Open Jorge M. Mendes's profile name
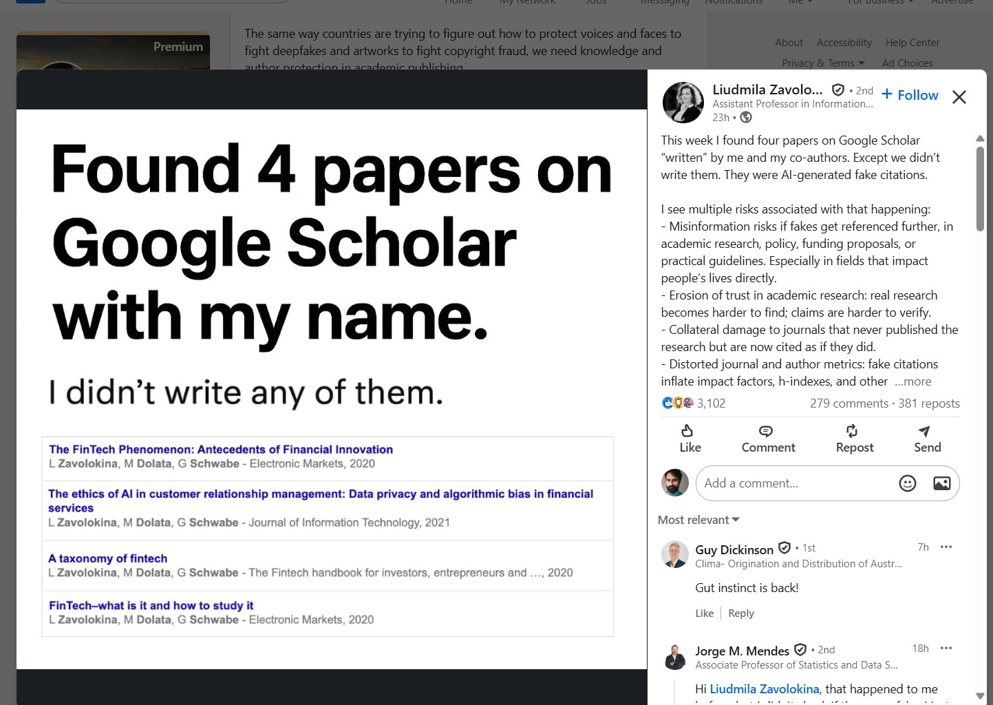993x705 pixels. click(x=742, y=651)
